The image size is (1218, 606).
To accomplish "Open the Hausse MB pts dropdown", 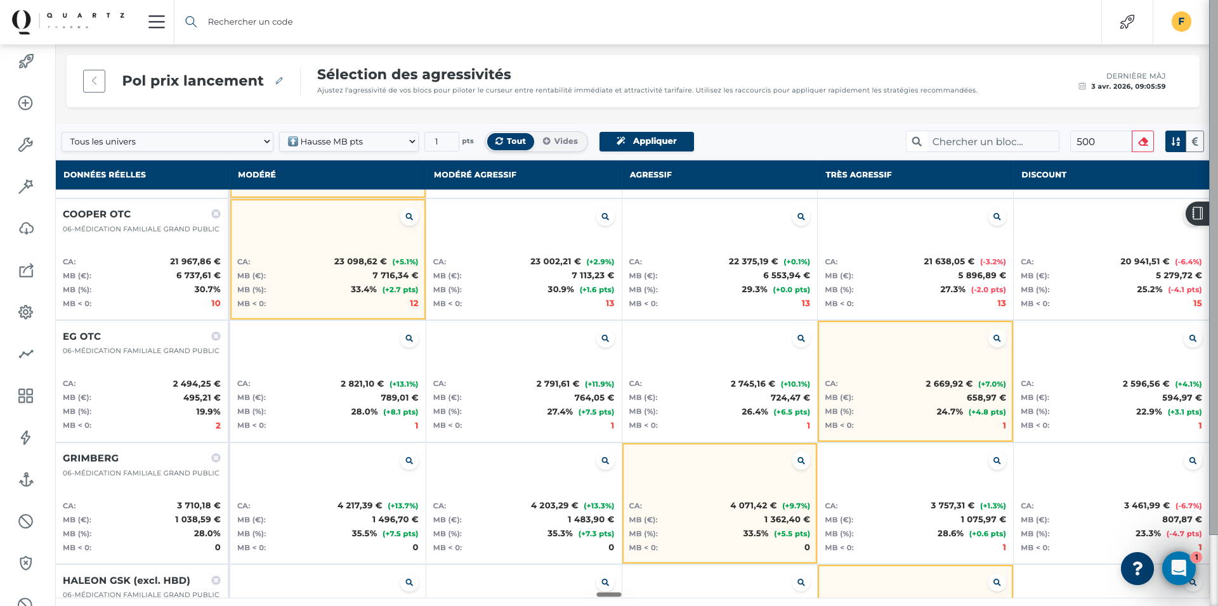I will pyautogui.click(x=349, y=141).
